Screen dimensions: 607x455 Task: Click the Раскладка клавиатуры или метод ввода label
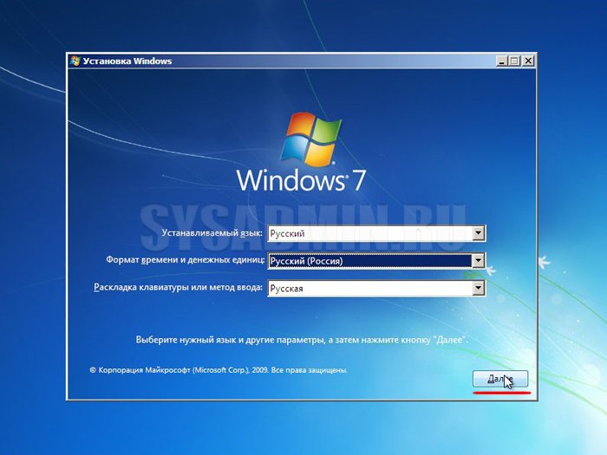pyautogui.click(x=177, y=288)
